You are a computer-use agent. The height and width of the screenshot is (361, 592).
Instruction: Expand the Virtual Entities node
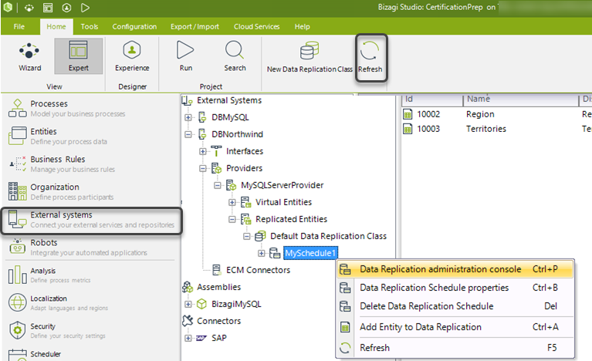[232, 202]
